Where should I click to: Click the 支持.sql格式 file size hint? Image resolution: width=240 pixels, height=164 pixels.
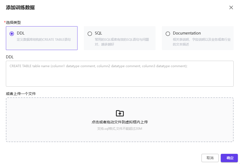119,128
